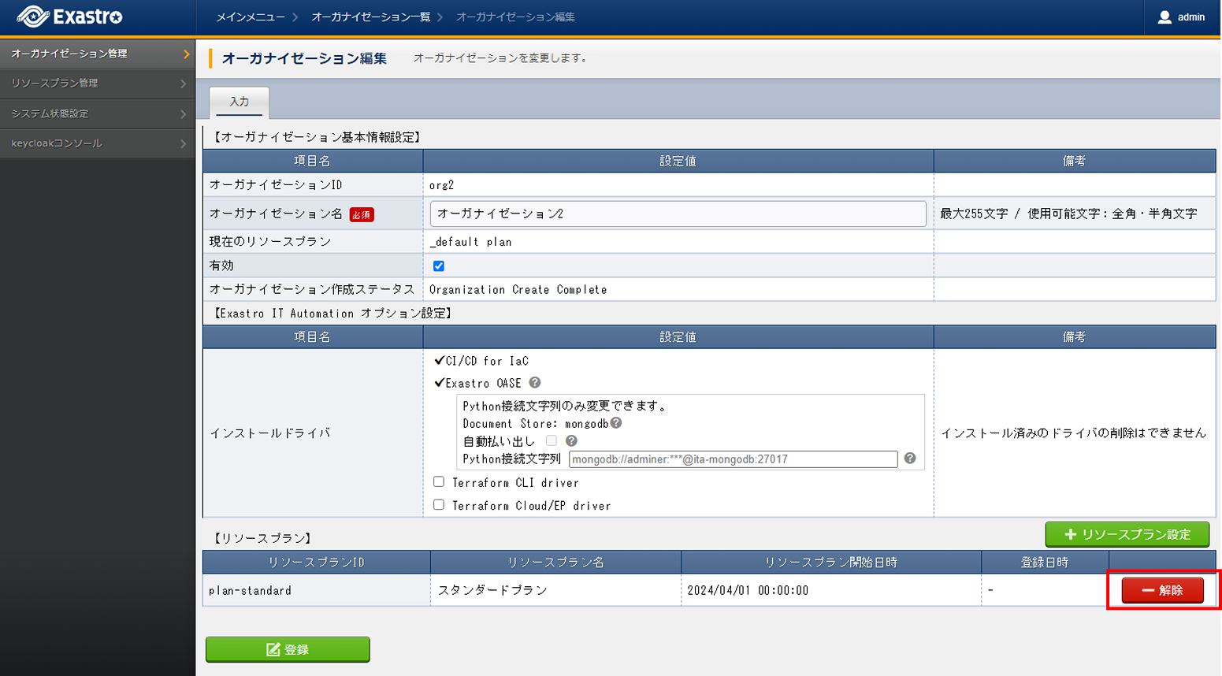The width and height of the screenshot is (1222, 676).
Task: Click admin username in header
Action: [x=1191, y=17]
